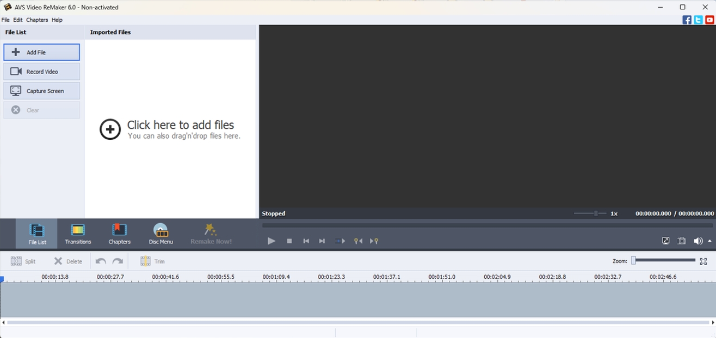Click the Split tool
The height and width of the screenshot is (338, 716).
pyautogui.click(x=23, y=261)
